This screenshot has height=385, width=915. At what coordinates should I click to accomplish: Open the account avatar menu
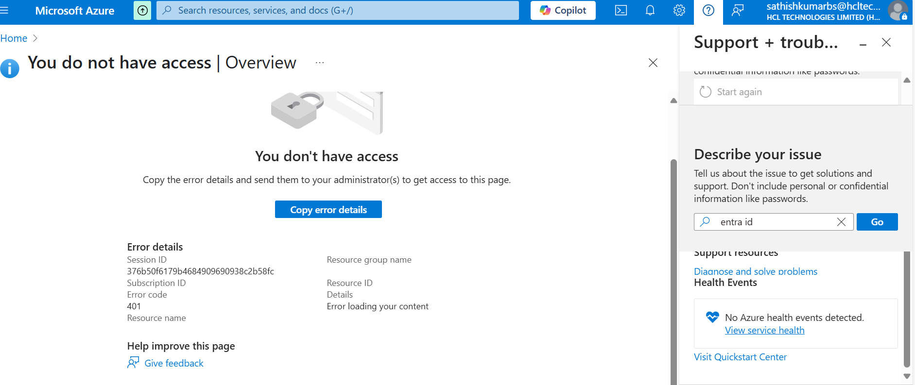pos(898,11)
